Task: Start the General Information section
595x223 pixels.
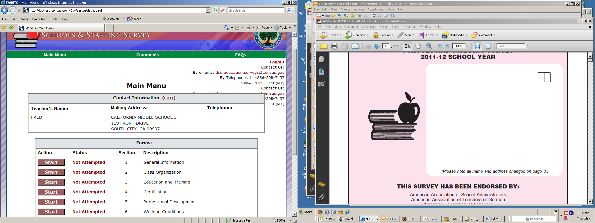Action: (x=51, y=162)
